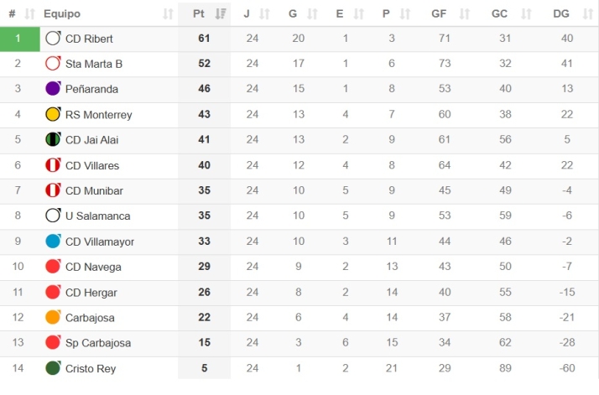Select the CD Navega team row name
Image resolution: width=599 pixels, height=395 pixels.
(93, 267)
